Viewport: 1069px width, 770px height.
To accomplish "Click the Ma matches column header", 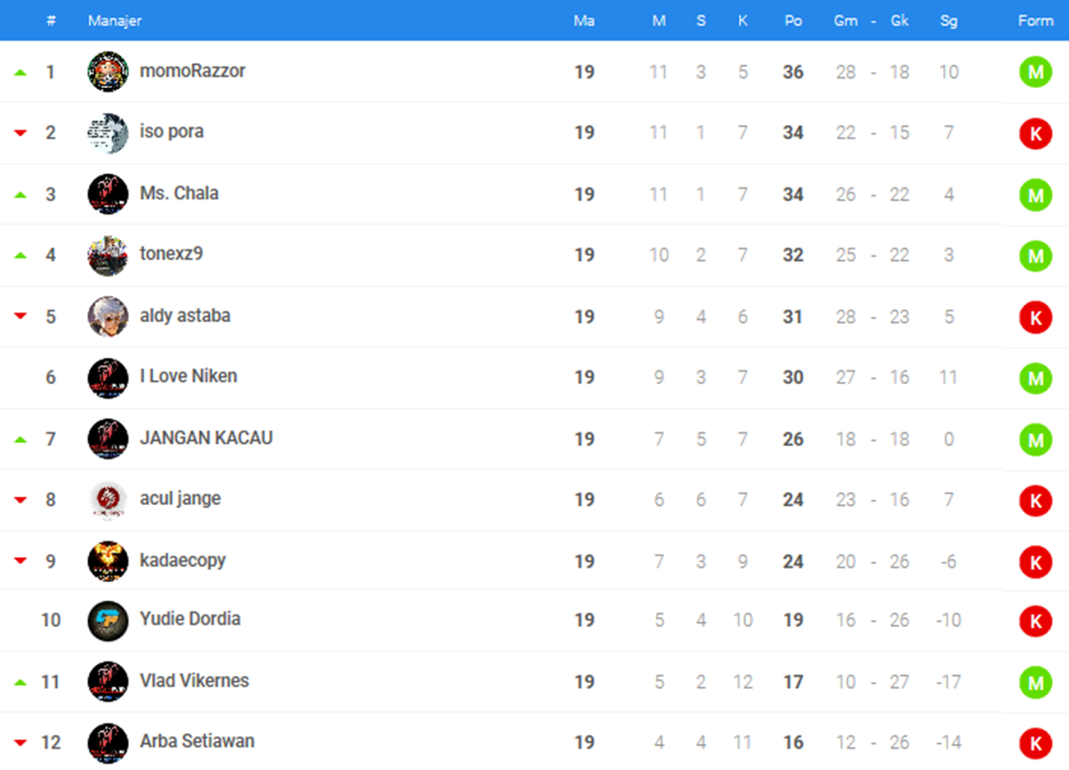I will [583, 20].
